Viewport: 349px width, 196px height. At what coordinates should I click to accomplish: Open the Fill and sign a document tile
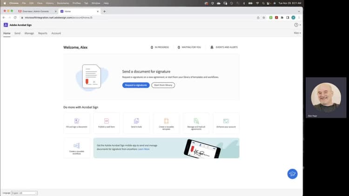click(x=77, y=123)
